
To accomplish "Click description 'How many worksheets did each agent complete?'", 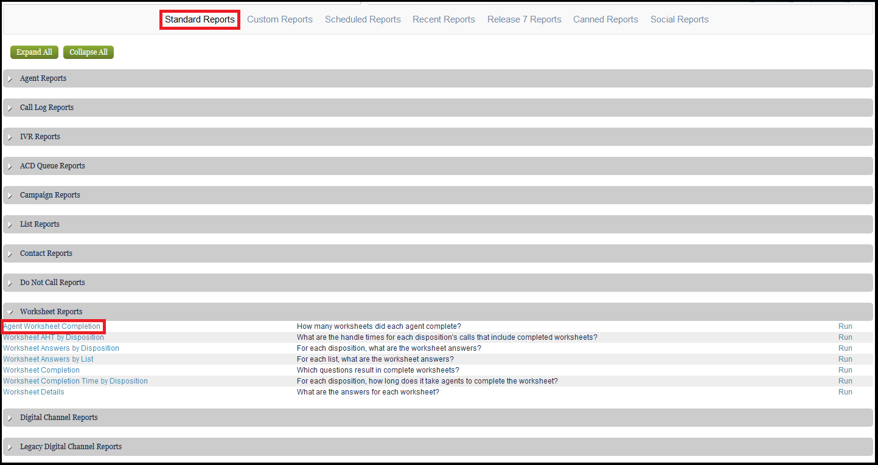I will coord(379,326).
